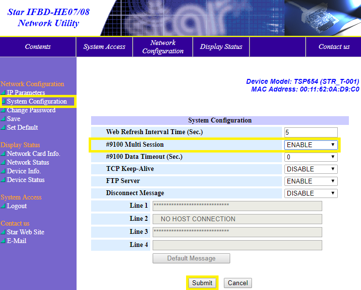Click green arrow beside Device Info.

point(3,171)
